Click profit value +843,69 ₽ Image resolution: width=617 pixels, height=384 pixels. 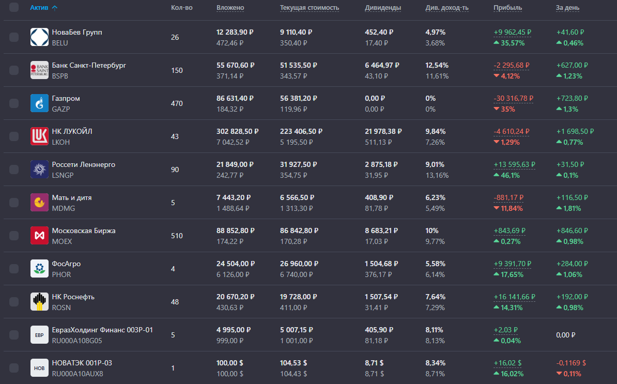510,231
